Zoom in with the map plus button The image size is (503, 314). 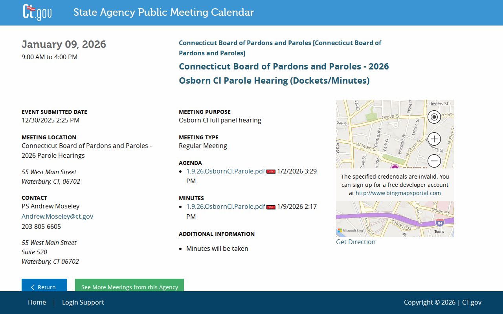tap(434, 139)
